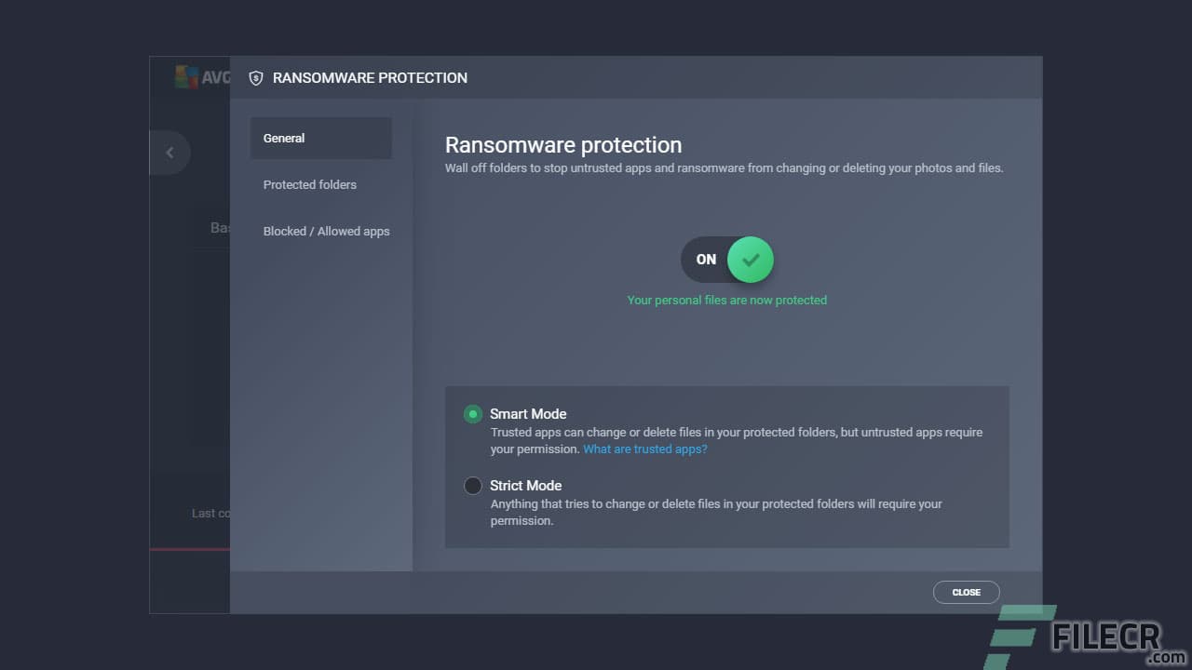1192x670 pixels.
Task: Click the Your personal files are now protected message
Action: (x=727, y=300)
